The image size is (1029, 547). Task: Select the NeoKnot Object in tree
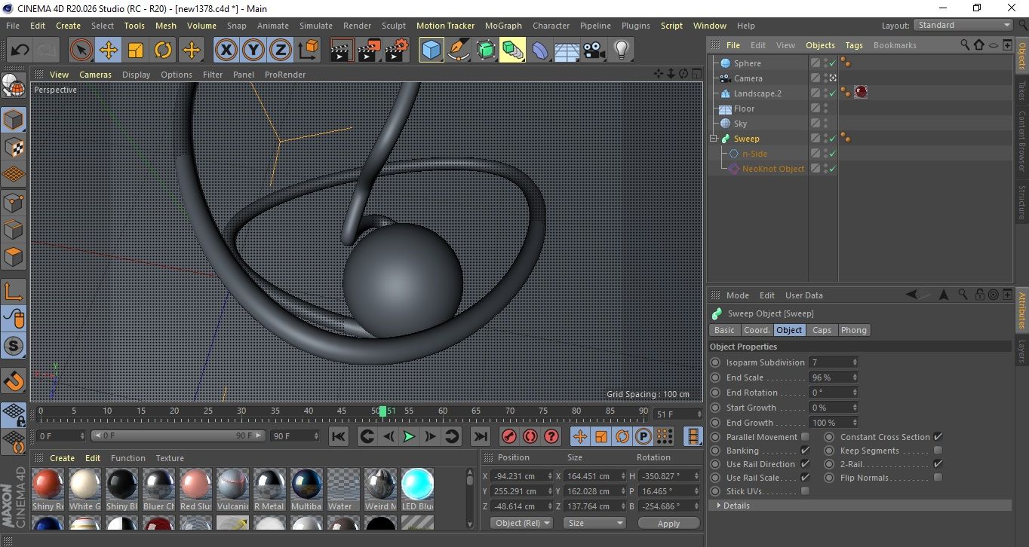(x=773, y=169)
